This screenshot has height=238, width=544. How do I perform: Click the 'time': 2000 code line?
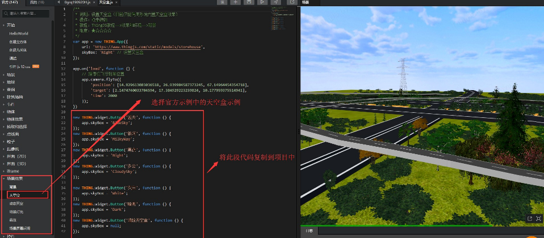click(103, 96)
